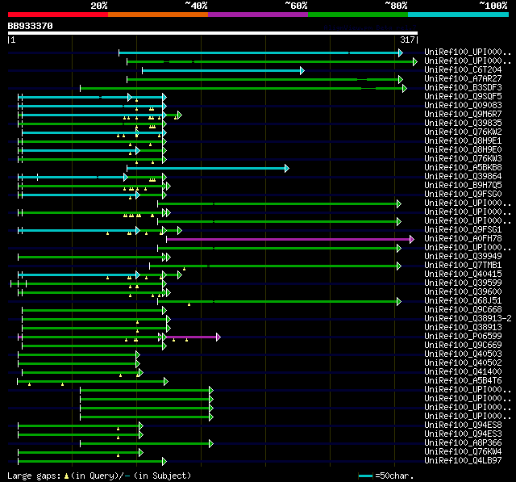Follow the UniRef100_Q38913-2 label
Image resolution: width=516 pixels, height=482 pixels.
468,318
